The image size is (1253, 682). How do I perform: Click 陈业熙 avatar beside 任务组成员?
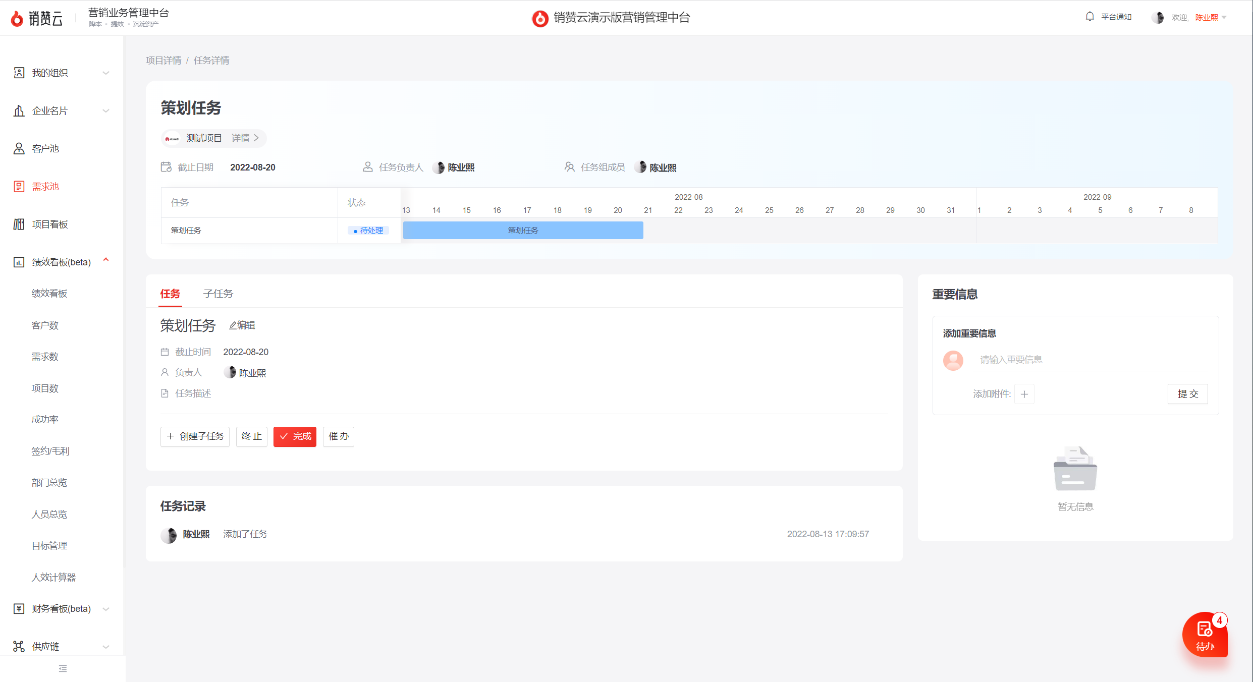click(640, 167)
